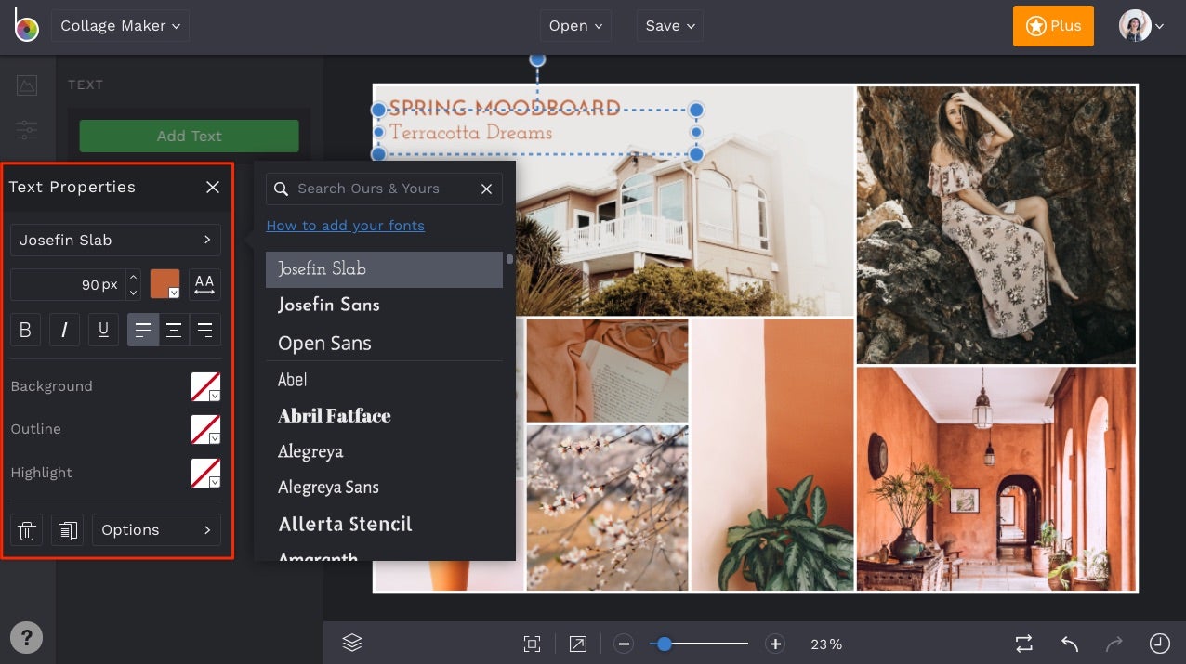The image size is (1186, 664).
Task: Undo the last action
Action: point(1068,643)
